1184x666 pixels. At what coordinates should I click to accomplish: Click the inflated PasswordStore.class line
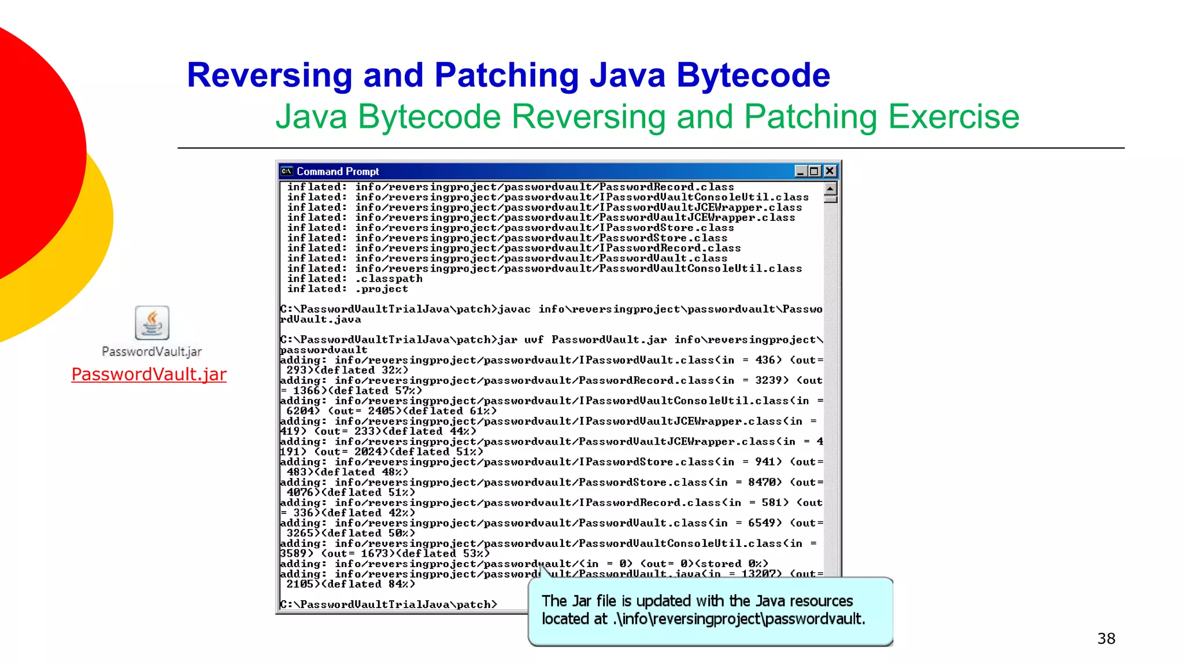point(507,238)
